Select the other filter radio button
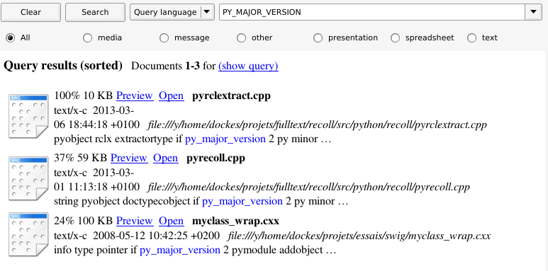Screen dimensions: 548x271 click(241, 38)
